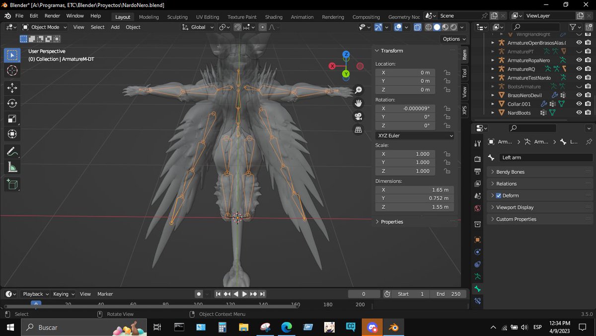The width and height of the screenshot is (596, 336).
Task: Toggle X-ray view button in header
Action: 418,27
